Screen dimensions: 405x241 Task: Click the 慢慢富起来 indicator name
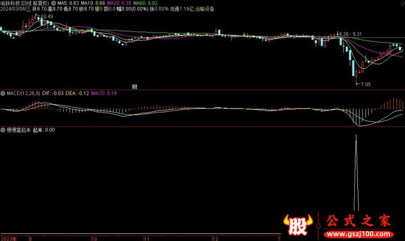tap(18, 130)
